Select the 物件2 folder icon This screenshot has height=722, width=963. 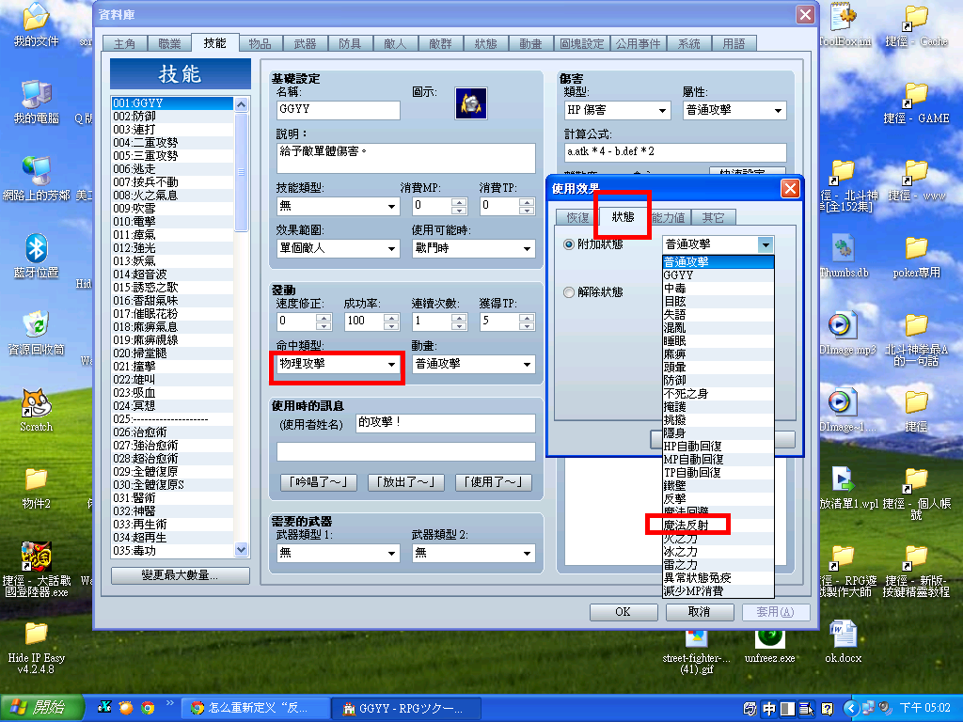point(37,488)
